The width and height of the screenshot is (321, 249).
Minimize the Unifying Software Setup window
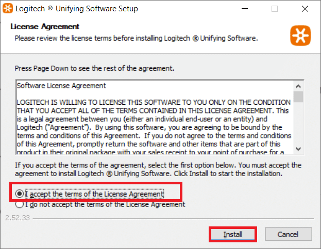[x=245, y=9]
